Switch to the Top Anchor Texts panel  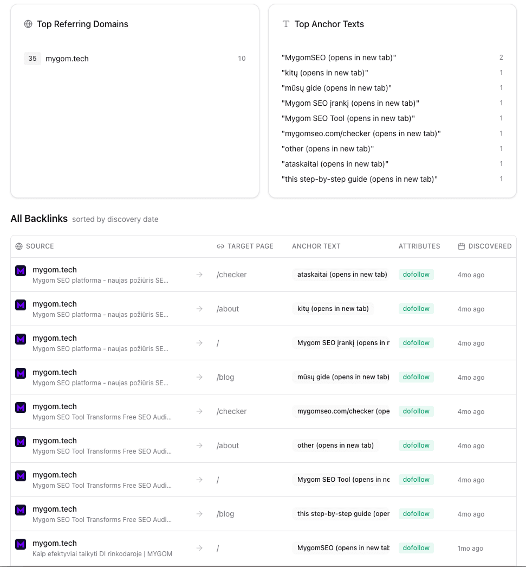click(330, 24)
